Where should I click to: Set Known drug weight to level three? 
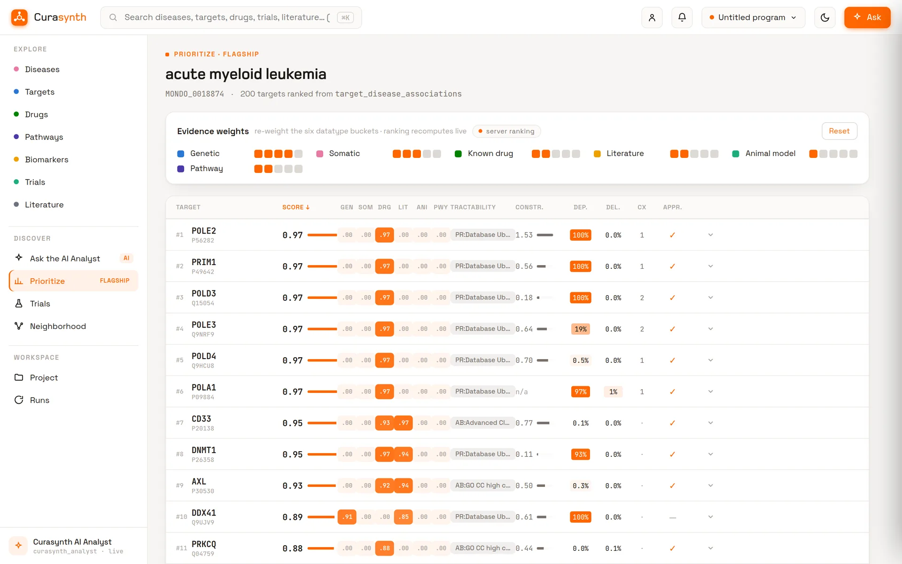point(556,154)
